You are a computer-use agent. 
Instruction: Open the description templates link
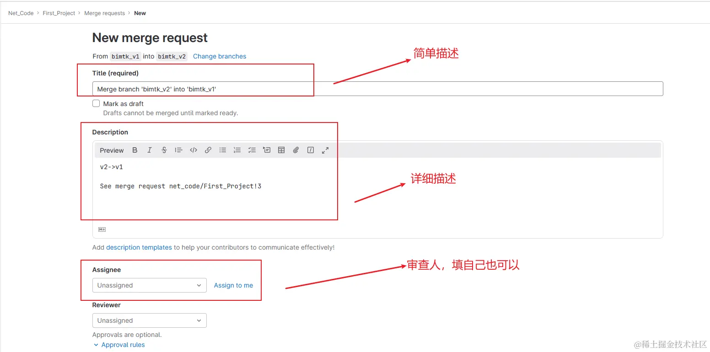(139, 247)
